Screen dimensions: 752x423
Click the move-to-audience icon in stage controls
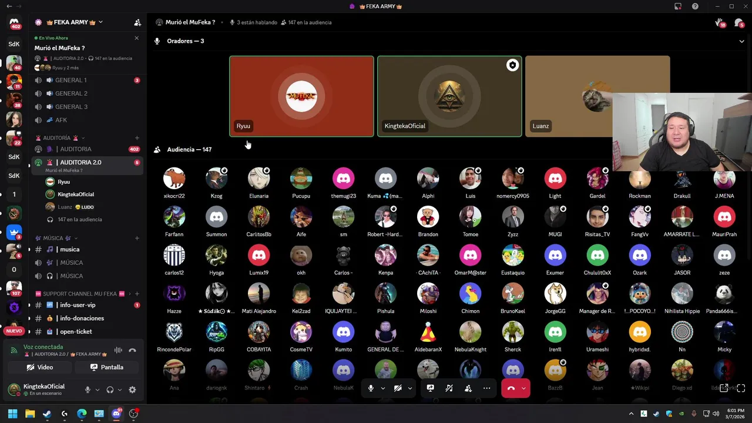[x=468, y=388]
